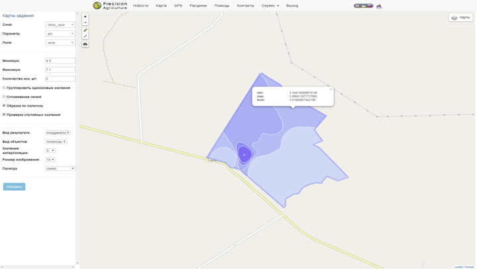Screen dimensions: 477x269
Task: Click the map zoom out minus button
Action: pyautogui.click(x=85, y=23)
